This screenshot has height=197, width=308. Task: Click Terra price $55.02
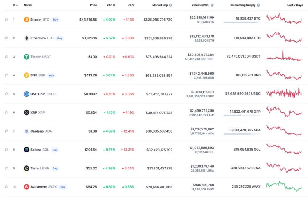click(x=91, y=168)
